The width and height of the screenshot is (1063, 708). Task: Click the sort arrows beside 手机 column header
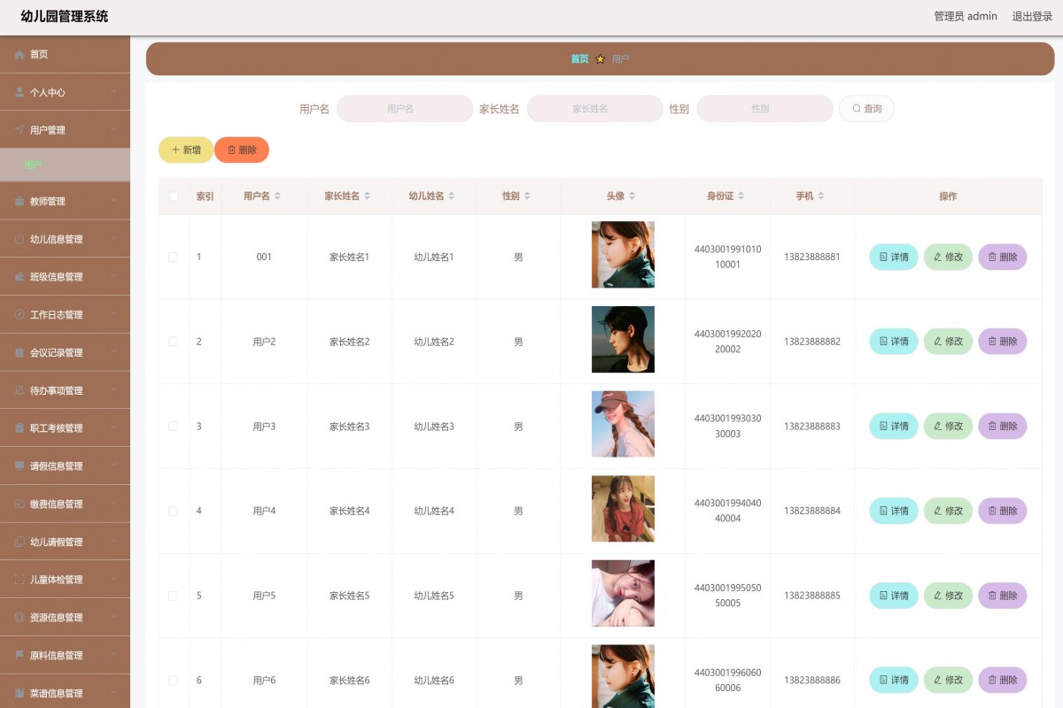point(821,196)
